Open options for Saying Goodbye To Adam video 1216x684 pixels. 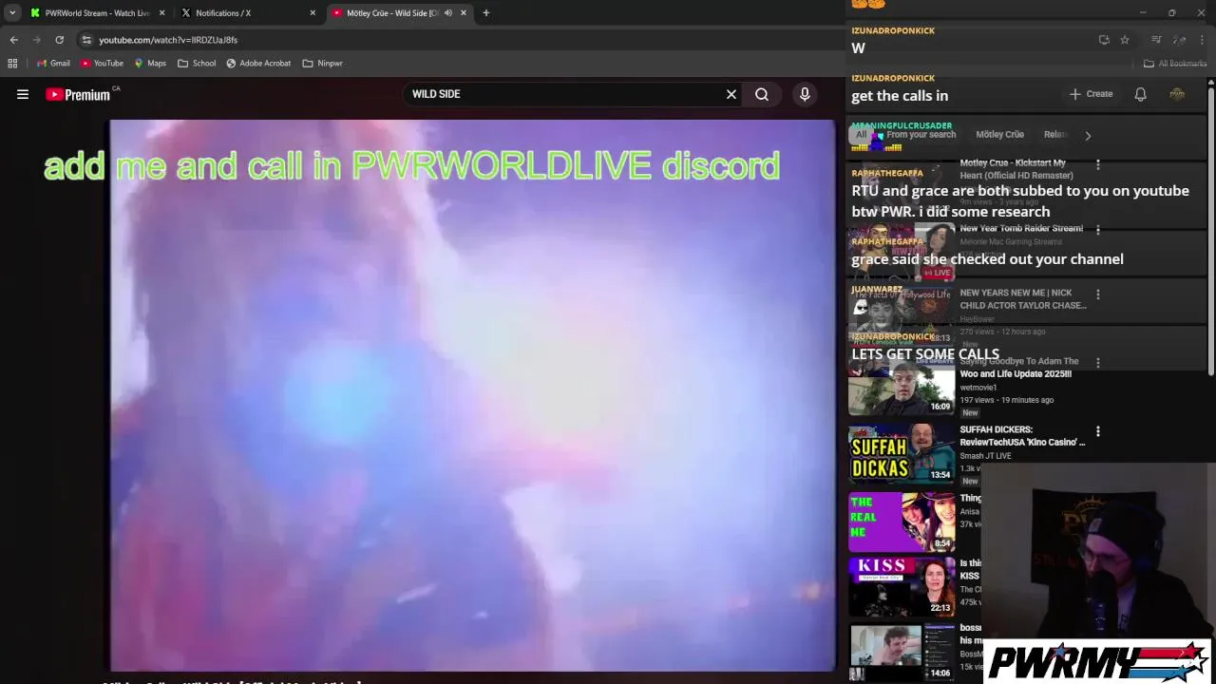point(1098,363)
